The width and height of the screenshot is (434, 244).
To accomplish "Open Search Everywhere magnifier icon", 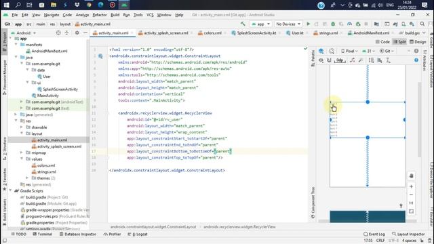I will click(422, 24).
